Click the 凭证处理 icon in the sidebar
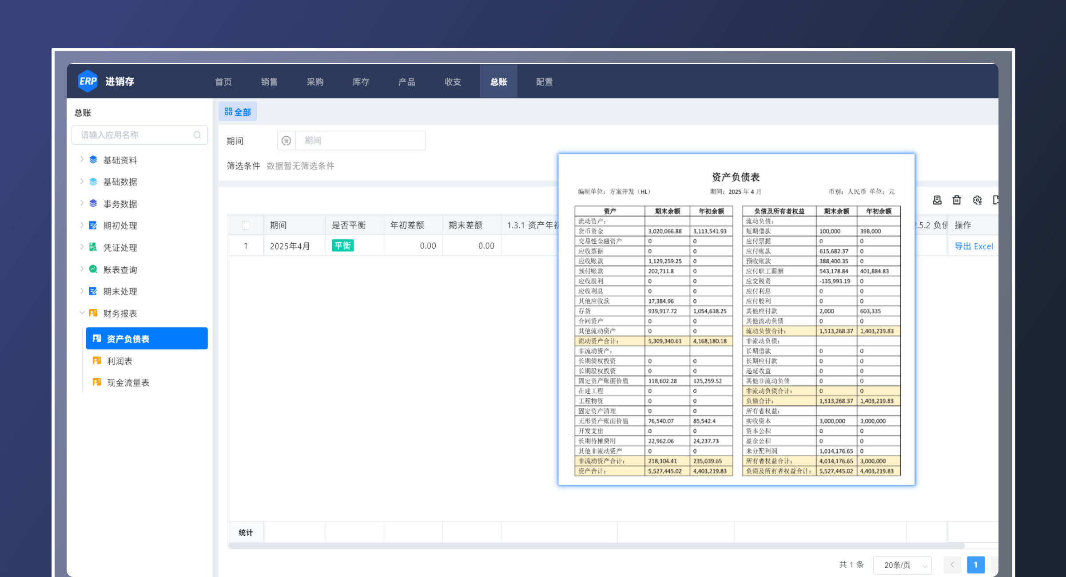 coord(93,247)
